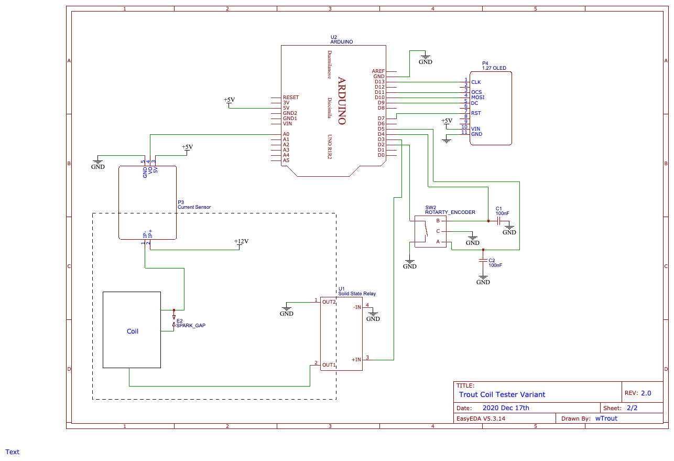Click the +5V symbol above Current Sensor
This screenshot has width=674, height=461.
(x=187, y=148)
